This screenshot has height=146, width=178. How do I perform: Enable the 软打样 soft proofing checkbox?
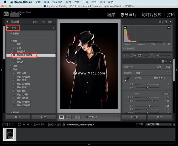87,117
